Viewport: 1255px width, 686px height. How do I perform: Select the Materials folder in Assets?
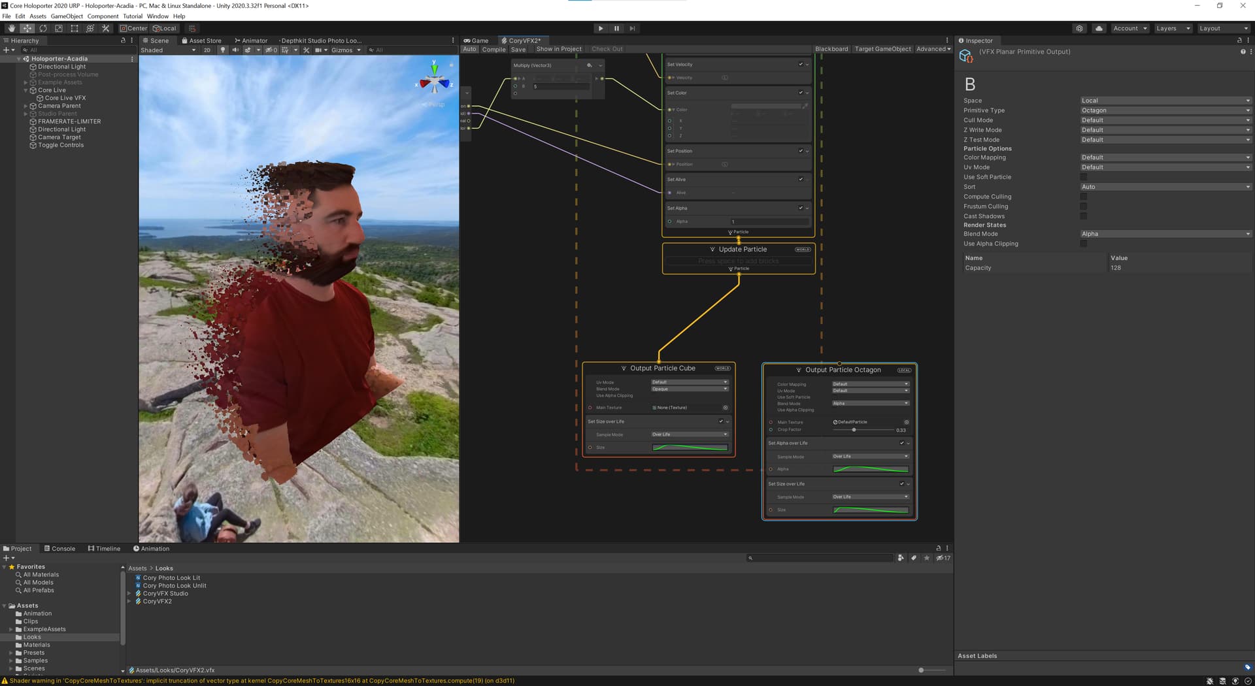point(37,645)
